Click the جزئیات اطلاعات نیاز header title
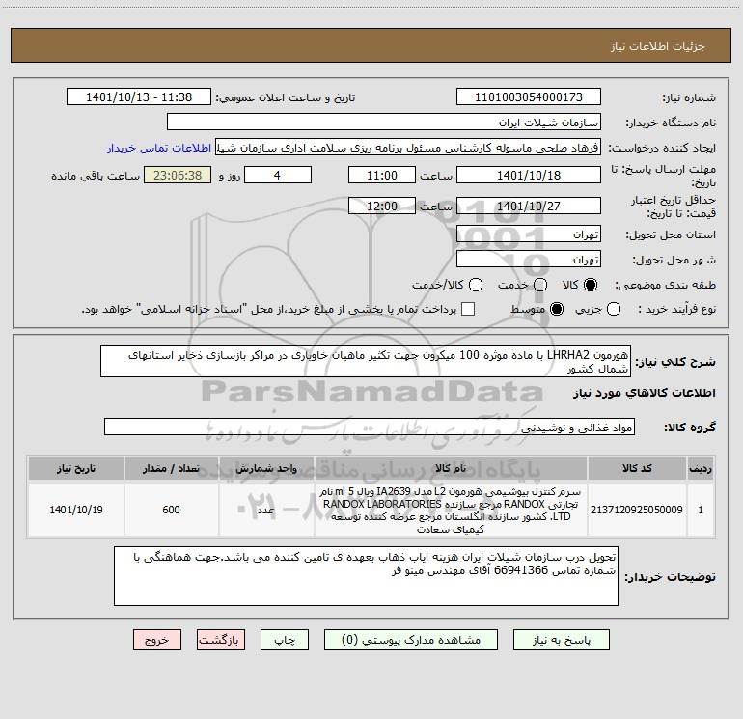This screenshot has height=719, width=743. coord(658,46)
